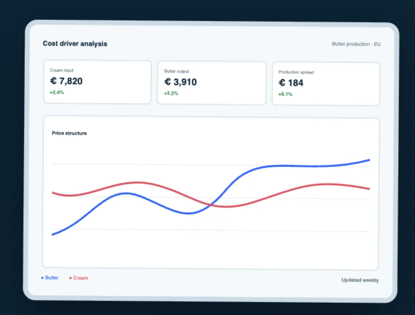Click the +3.2% change figure

(x=171, y=93)
